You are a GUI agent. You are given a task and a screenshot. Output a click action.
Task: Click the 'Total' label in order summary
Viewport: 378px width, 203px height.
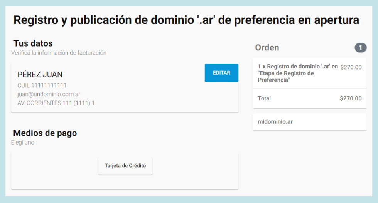264,98
